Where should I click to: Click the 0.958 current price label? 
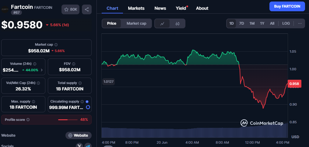294,84
